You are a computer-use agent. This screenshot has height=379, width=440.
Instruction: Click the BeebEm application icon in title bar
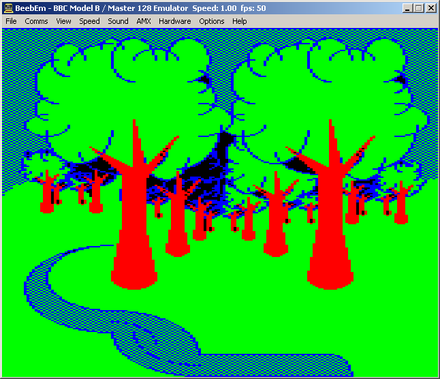pos(9,8)
